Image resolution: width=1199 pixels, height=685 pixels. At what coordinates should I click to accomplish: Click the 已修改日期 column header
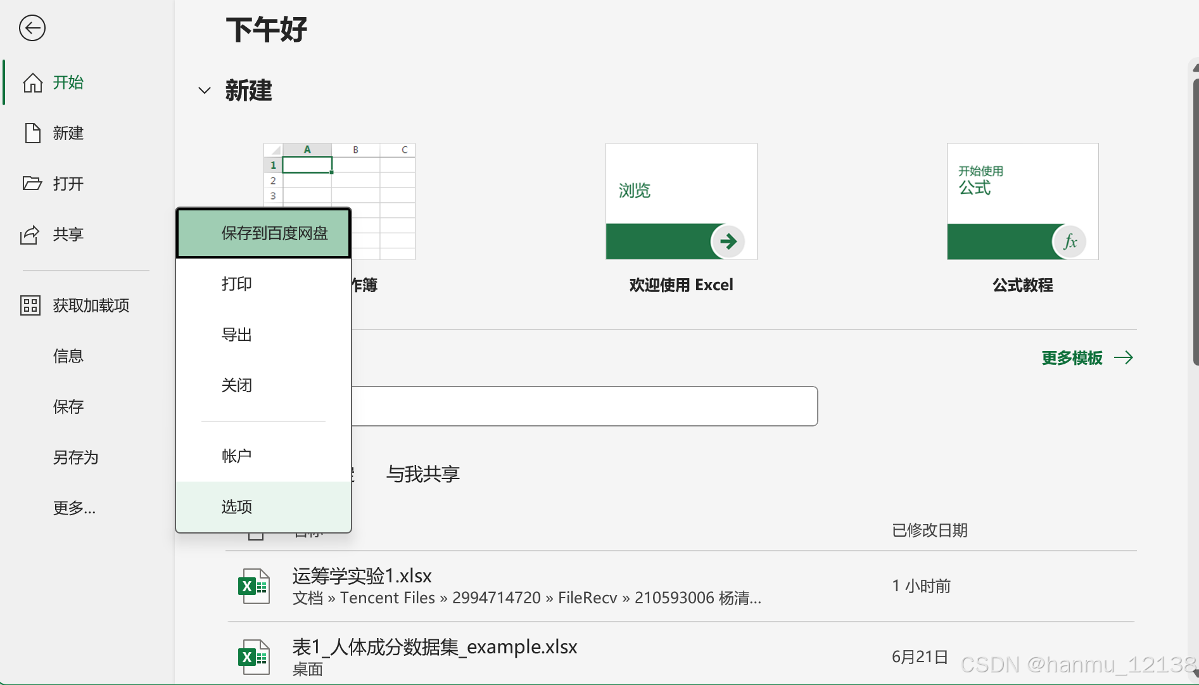pos(930,530)
